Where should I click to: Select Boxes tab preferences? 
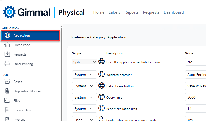[18, 82]
